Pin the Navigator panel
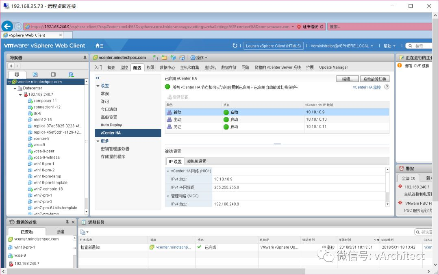The width and height of the screenshot is (439, 275). pyautogui.click(x=85, y=58)
